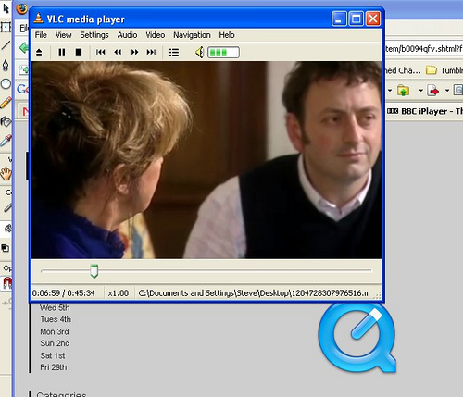463x397 pixels.
Task: Select the marquee selection tool
Action: [x=6, y=27]
